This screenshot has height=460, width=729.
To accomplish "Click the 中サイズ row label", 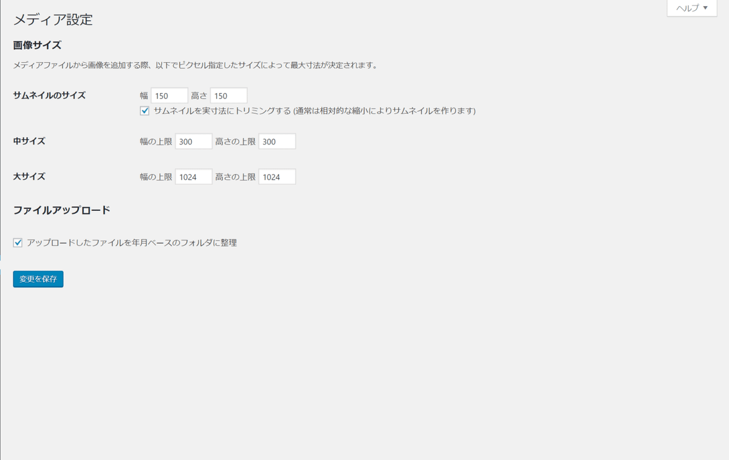I will click(29, 141).
